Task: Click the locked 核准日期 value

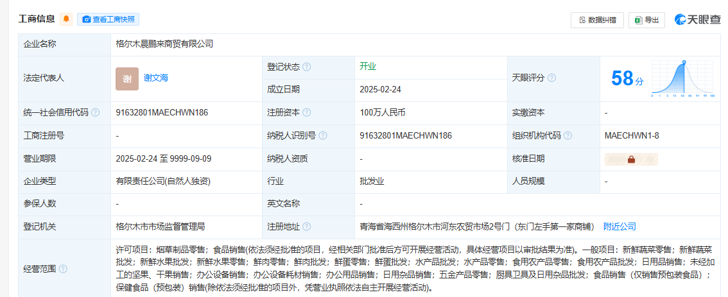Action: click(x=631, y=159)
